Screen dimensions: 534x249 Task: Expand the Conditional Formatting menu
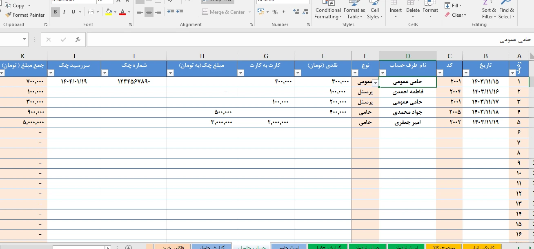click(328, 13)
